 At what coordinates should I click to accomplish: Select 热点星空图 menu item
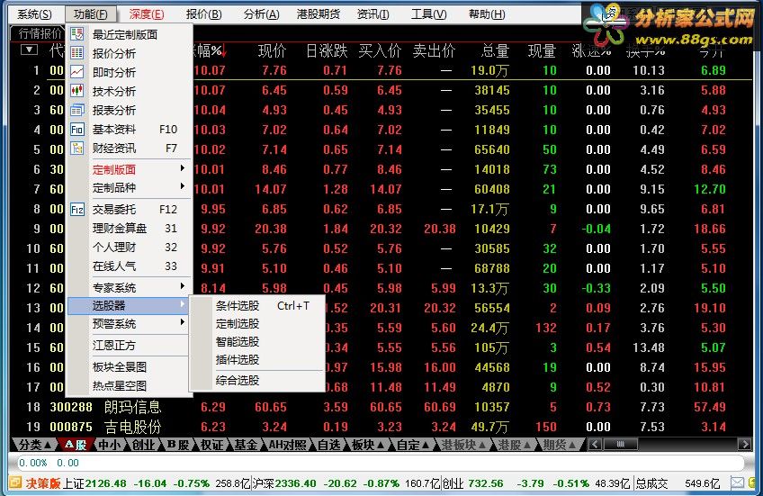[129, 385]
